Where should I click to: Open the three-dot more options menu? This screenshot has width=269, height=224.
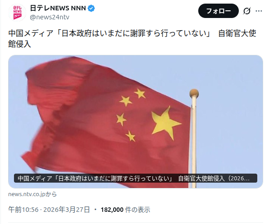click(259, 11)
